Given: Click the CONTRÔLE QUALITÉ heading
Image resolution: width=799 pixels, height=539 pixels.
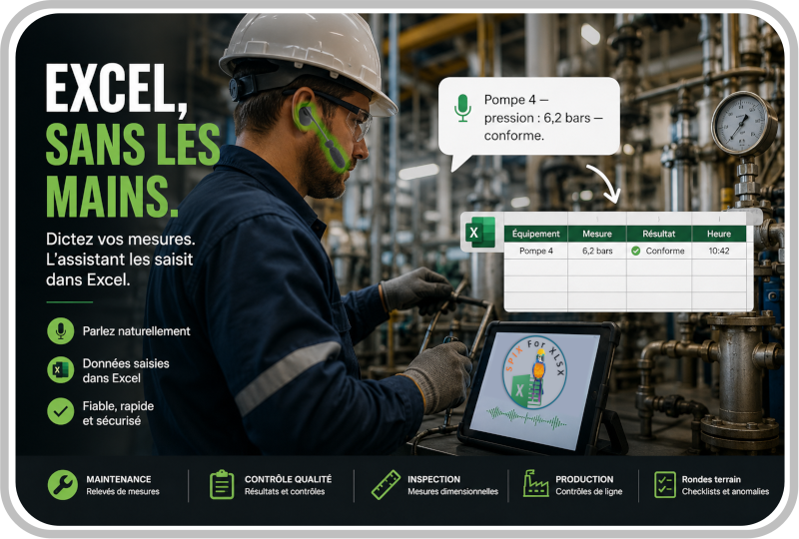Looking at the screenshot, I should [x=288, y=479].
